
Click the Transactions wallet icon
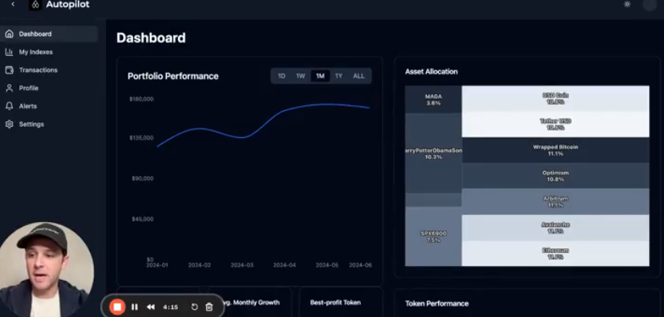tap(9, 70)
